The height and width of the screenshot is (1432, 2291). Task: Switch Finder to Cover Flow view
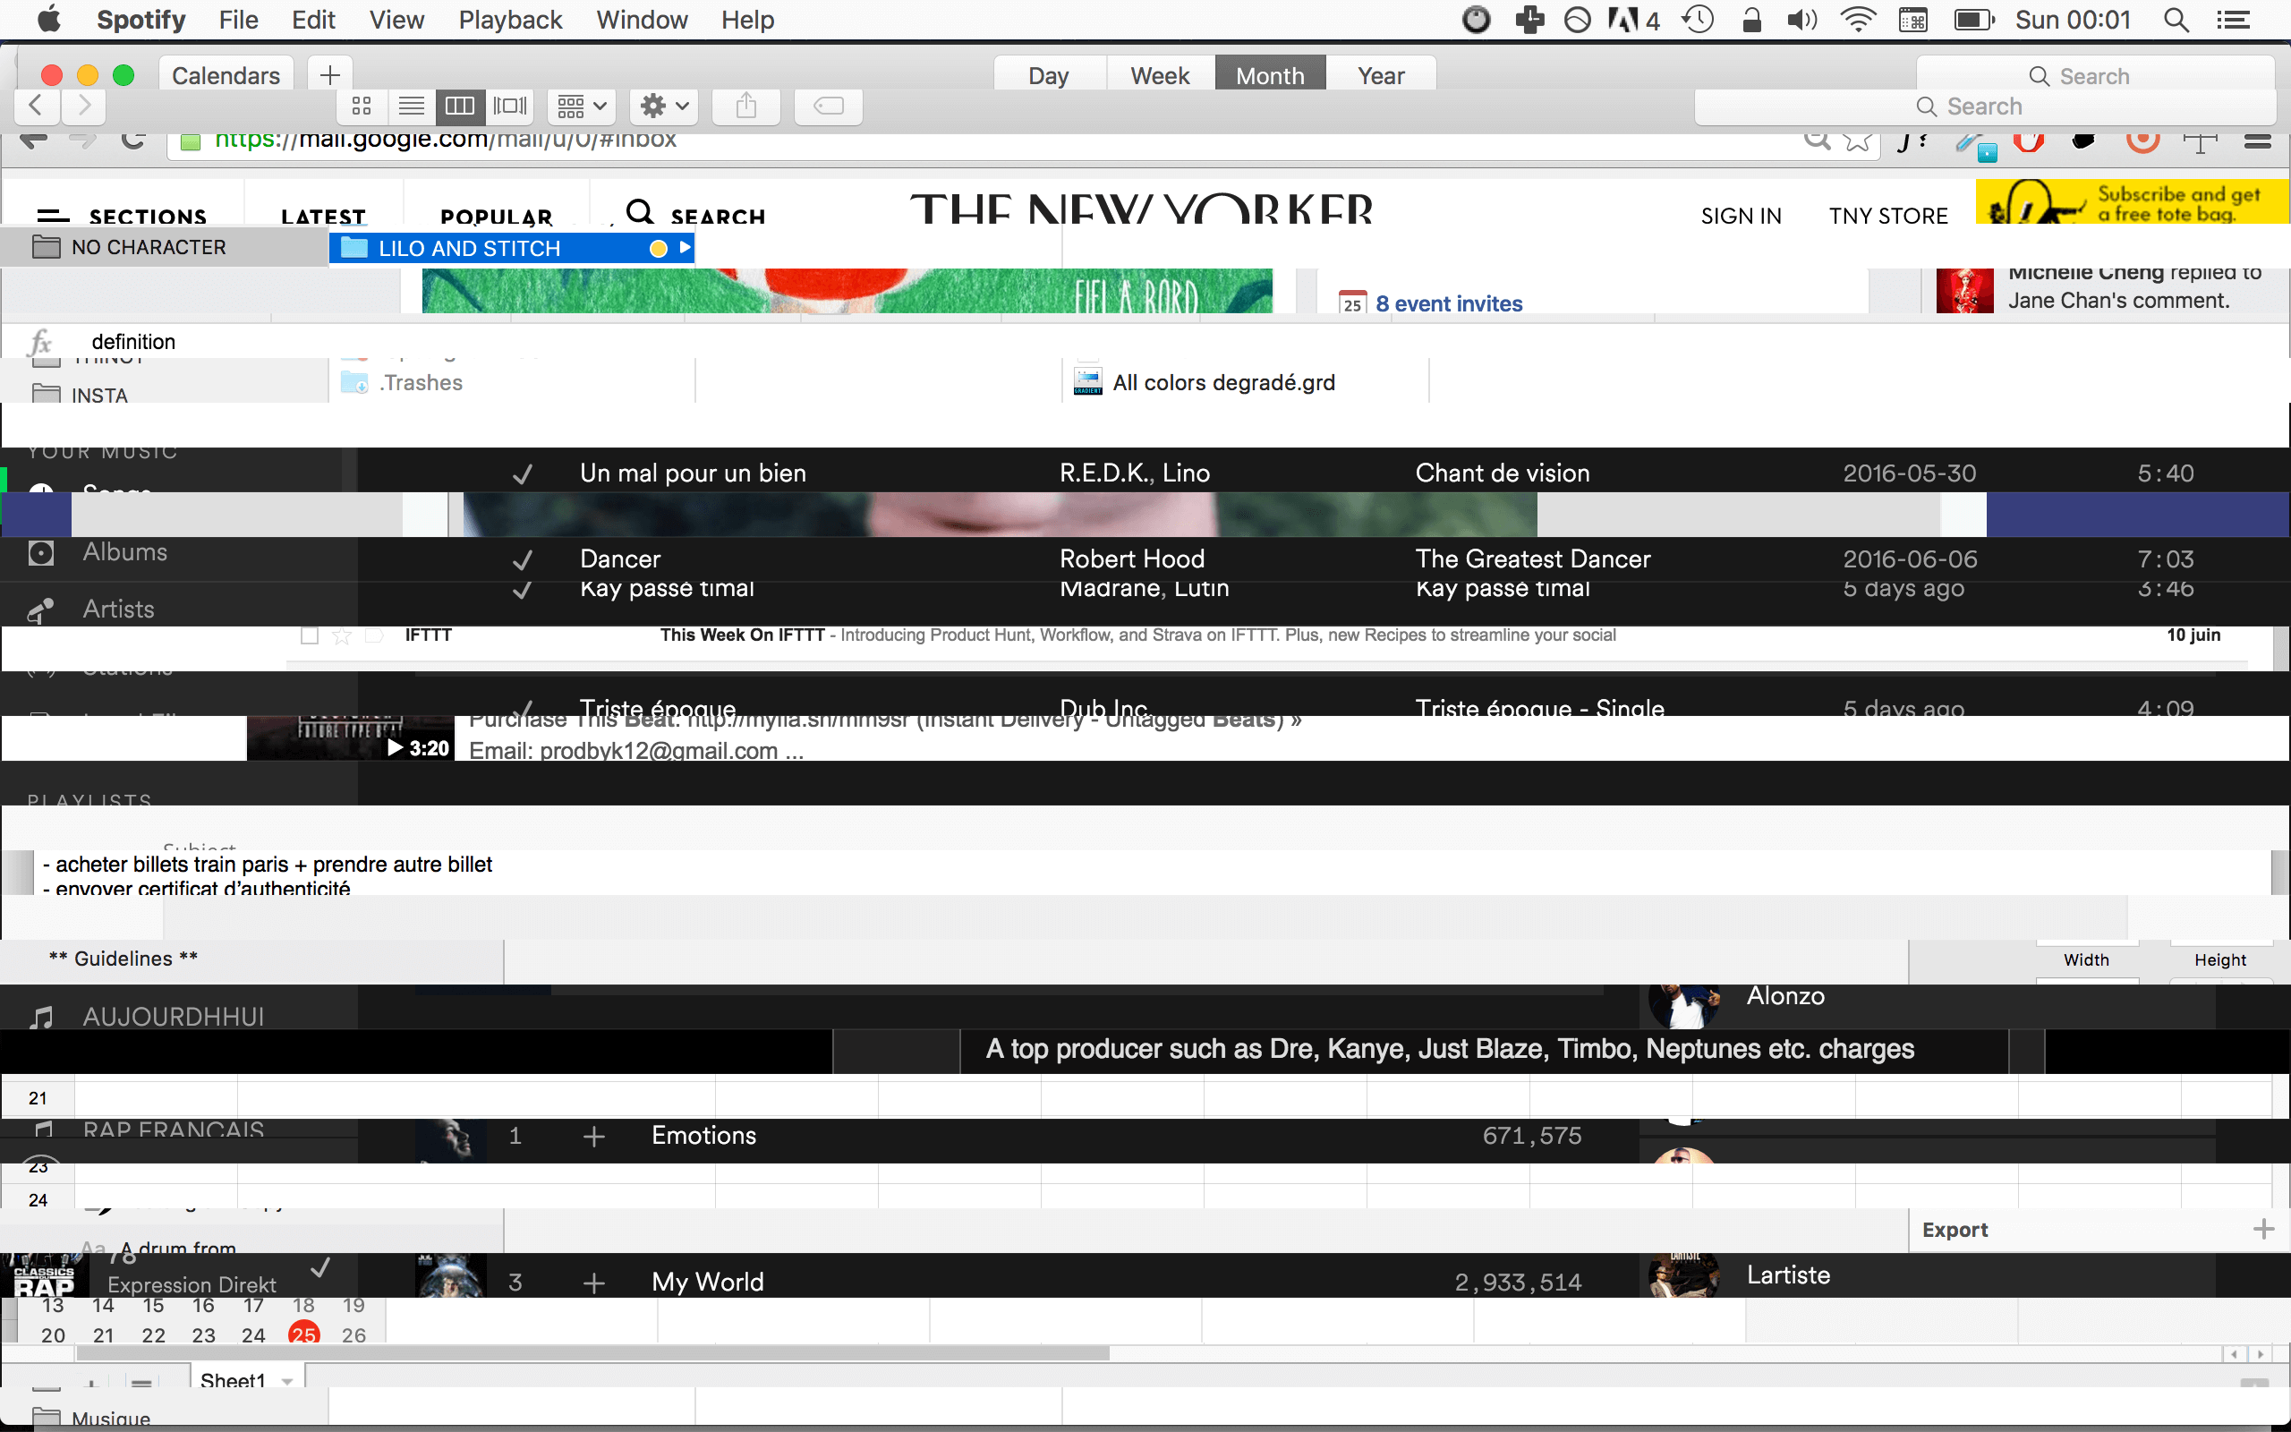[x=510, y=107]
